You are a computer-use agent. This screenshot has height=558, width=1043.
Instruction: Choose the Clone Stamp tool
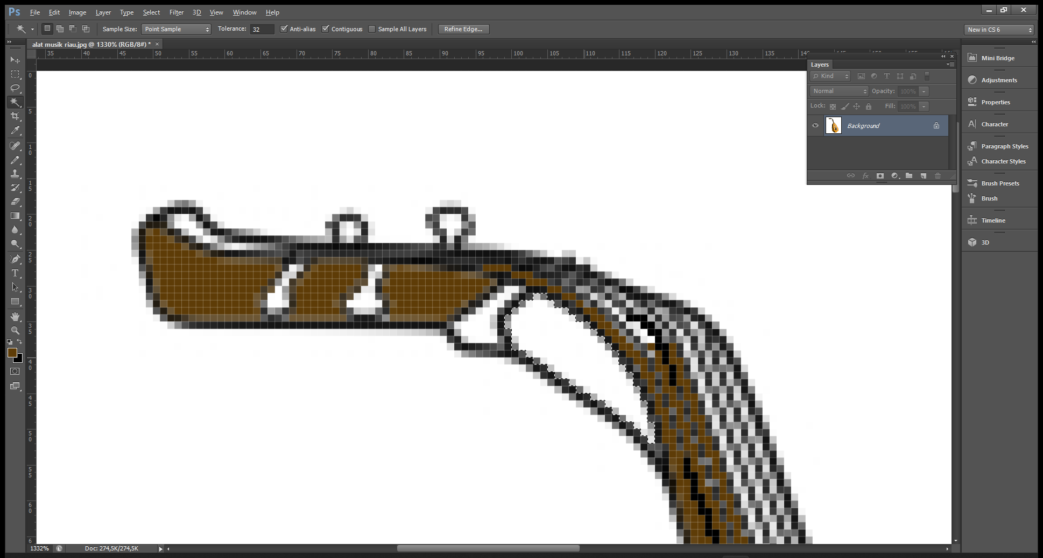15,174
